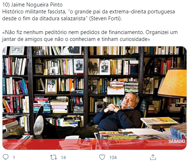Click the red banner along the photo's bottom
The height and width of the screenshot is (162, 192).
pyautogui.click(x=94, y=144)
